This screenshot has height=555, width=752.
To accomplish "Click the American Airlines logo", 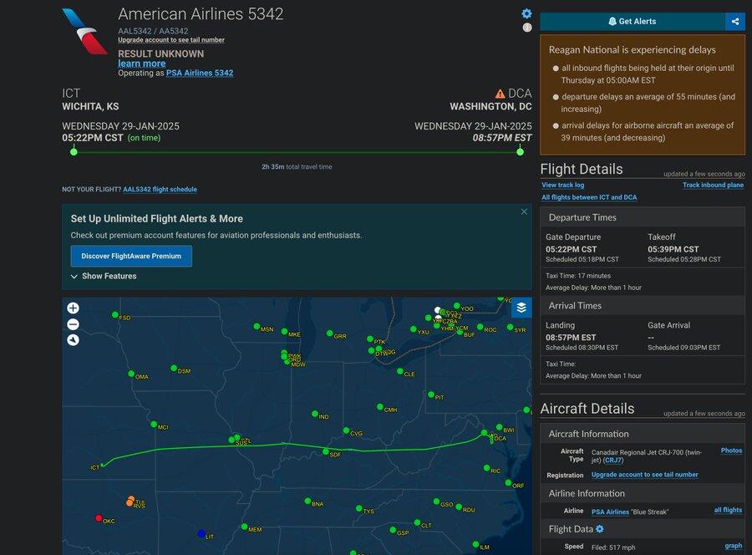I will [84, 31].
